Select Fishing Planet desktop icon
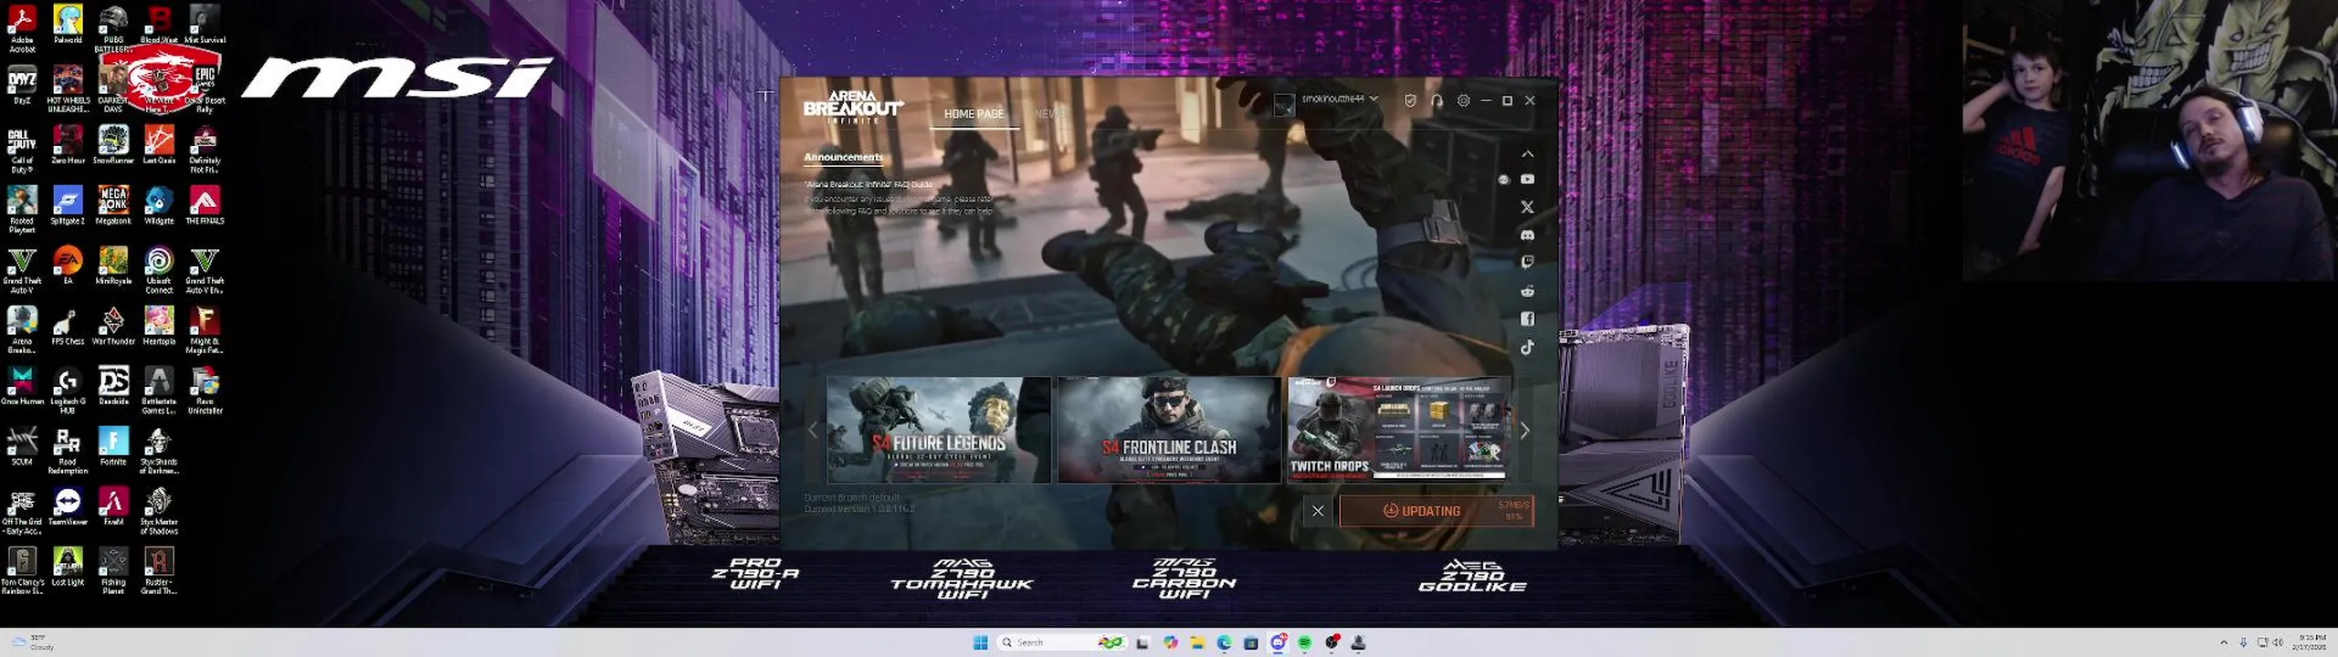2338x657 pixels. tap(113, 571)
